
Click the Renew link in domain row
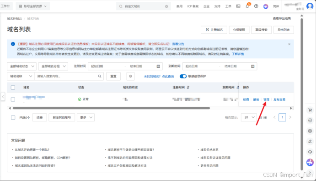(246, 99)
